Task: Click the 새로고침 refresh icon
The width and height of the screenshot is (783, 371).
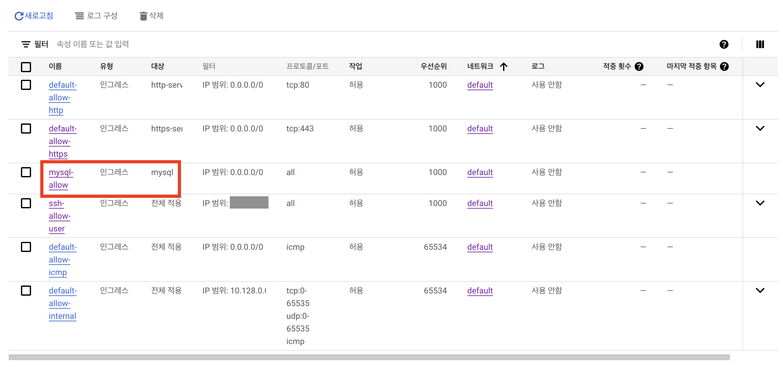Action: pos(19,16)
